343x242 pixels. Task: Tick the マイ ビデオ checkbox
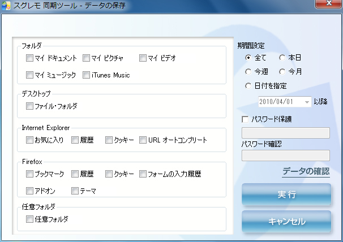[x=143, y=58]
